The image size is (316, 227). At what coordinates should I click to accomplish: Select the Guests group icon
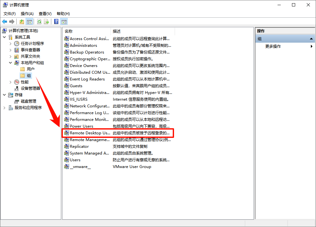tap(66, 86)
